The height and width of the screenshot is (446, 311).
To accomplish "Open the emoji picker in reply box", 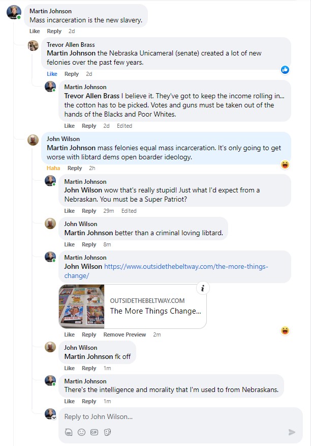I will point(81,432).
